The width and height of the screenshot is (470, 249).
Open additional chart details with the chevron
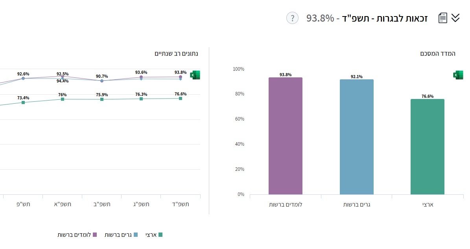point(456,17)
